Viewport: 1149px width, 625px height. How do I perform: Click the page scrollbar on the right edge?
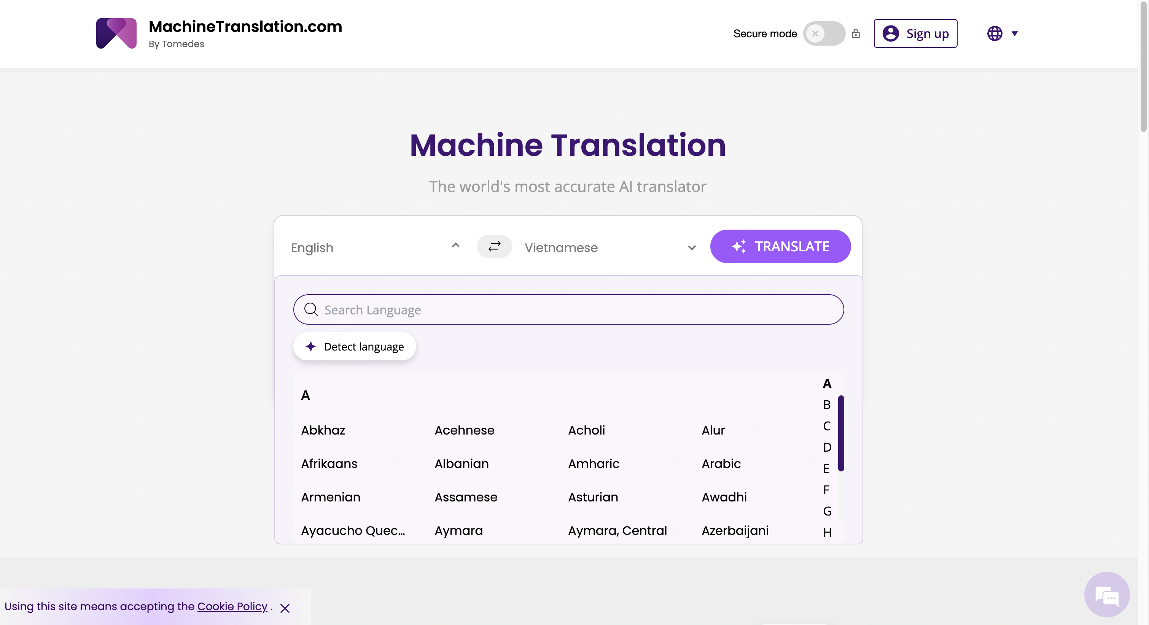coord(1144,67)
